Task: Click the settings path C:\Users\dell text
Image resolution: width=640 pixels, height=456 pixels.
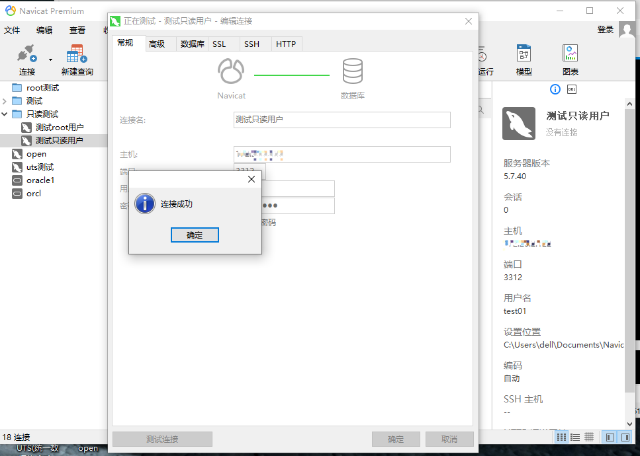Action: [564, 345]
